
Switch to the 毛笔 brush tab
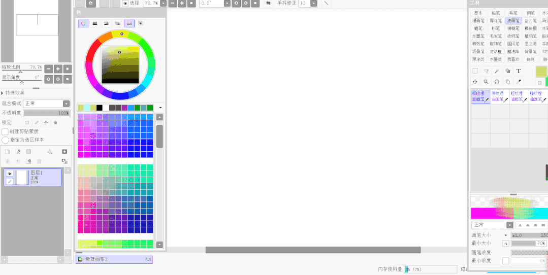tap(513, 13)
